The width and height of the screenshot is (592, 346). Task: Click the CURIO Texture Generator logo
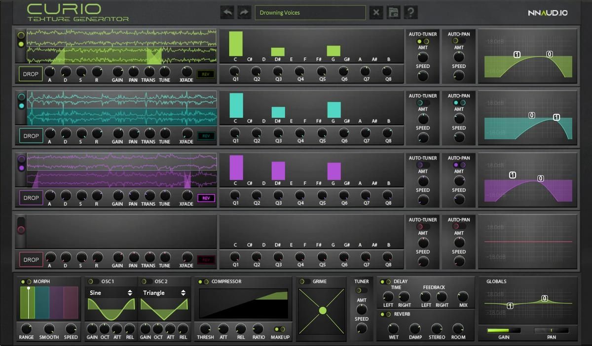click(x=77, y=12)
